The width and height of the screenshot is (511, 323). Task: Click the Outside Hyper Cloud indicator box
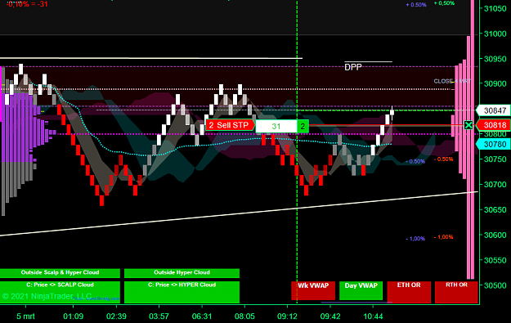(182, 273)
